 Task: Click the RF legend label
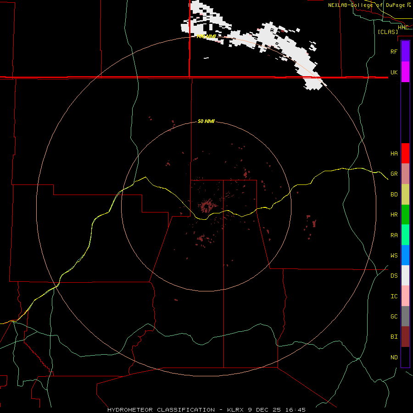click(x=394, y=51)
